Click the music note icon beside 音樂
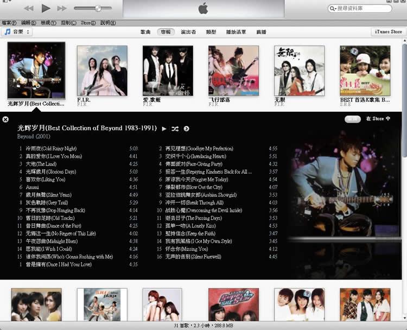This screenshot has height=330, width=407. click(8, 31)
